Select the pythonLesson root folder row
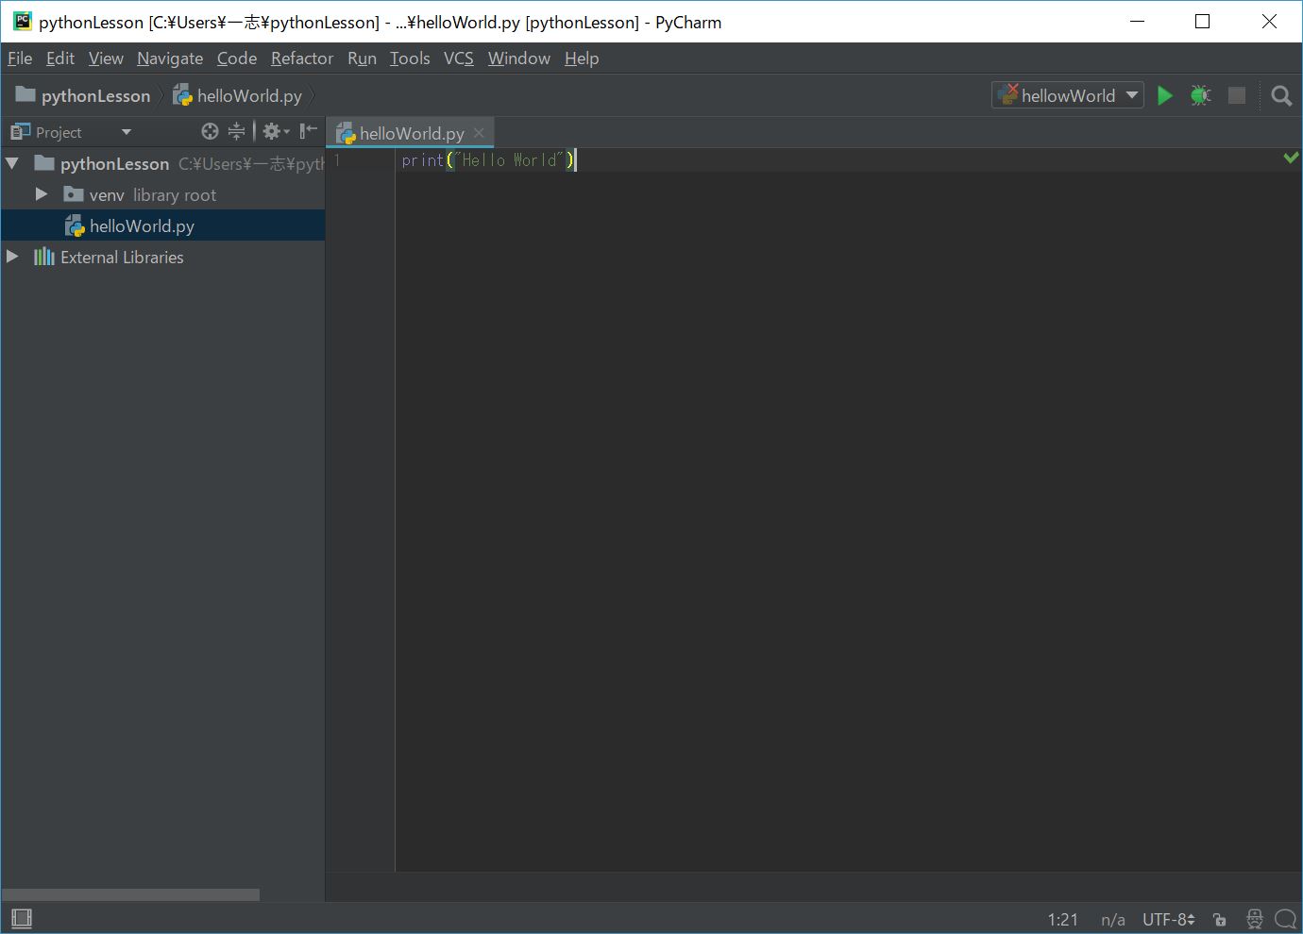The height and width of the screenshot is (934, 1303). click(x=162, y=163)
